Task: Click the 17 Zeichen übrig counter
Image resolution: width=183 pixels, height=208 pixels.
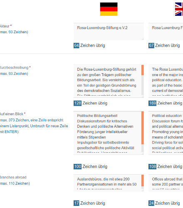Action: [x=77, y=203]
